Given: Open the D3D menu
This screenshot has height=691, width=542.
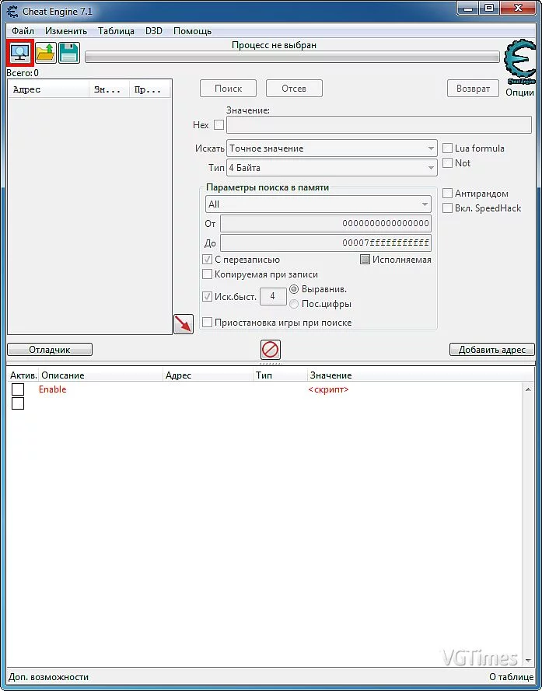Looking at the screenshot, I should pos(154,31).
